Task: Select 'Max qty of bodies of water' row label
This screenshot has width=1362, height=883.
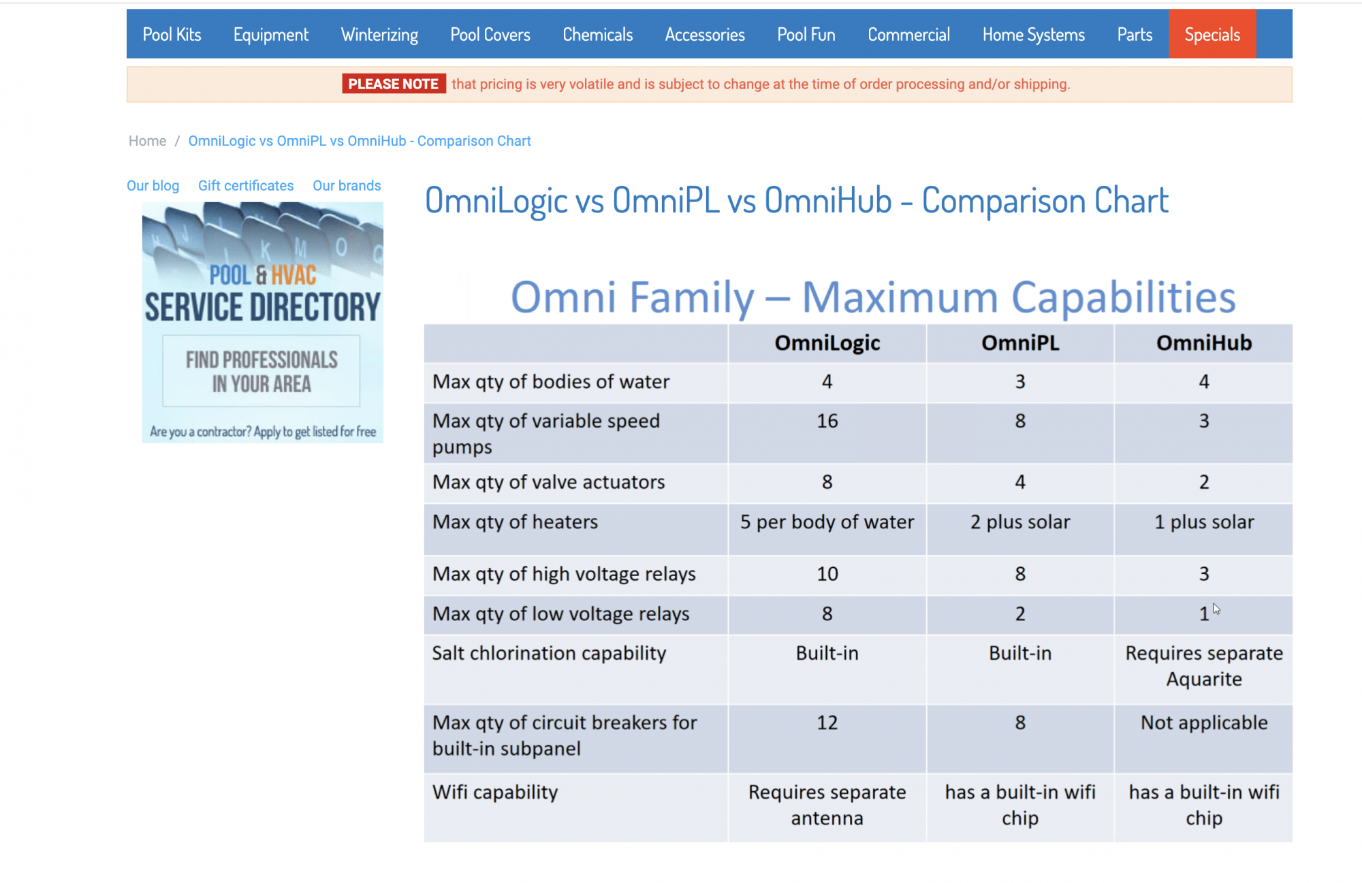Action: pyautogui.click(x=551, y=382)
